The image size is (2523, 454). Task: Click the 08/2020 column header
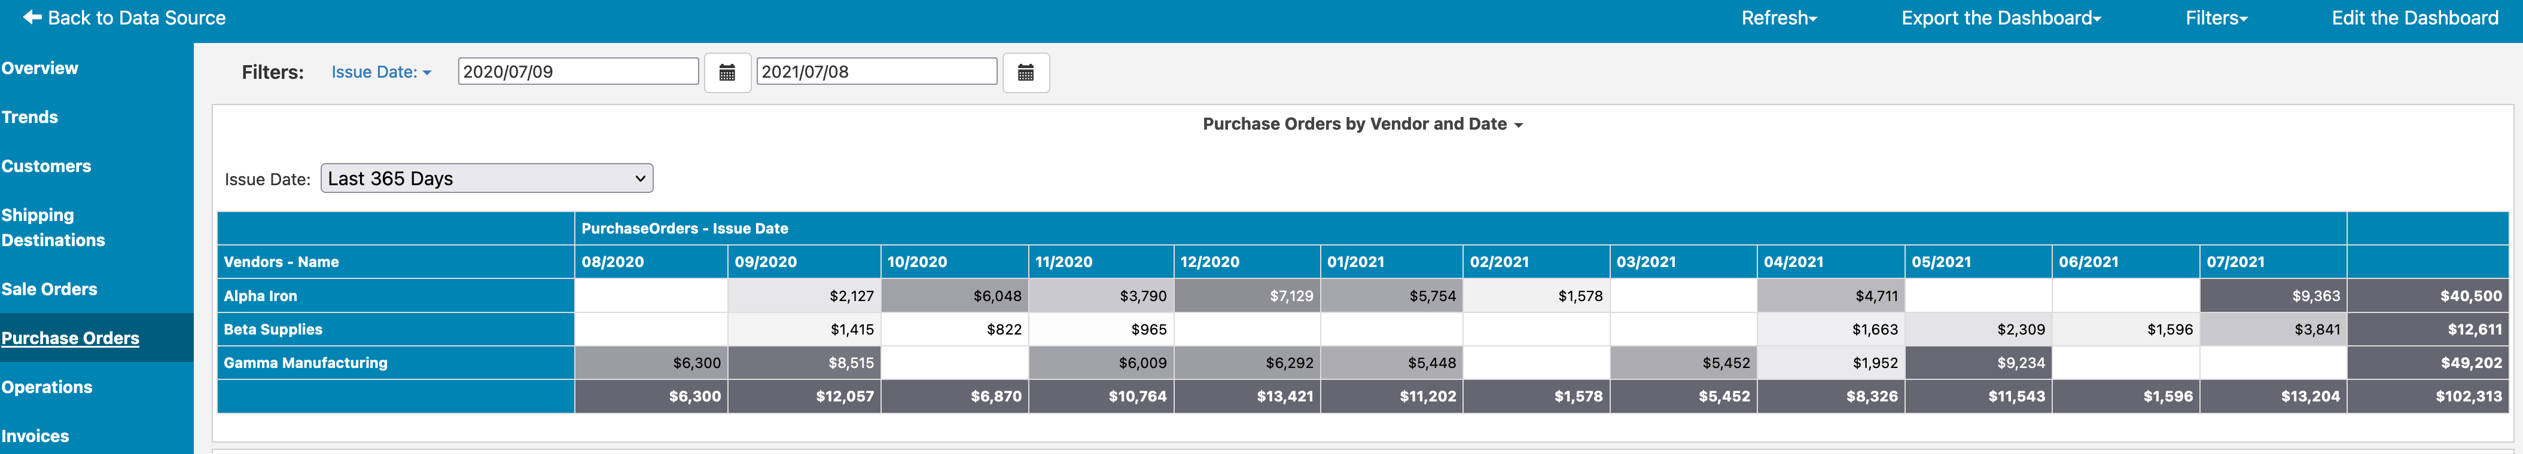(651, 261)
